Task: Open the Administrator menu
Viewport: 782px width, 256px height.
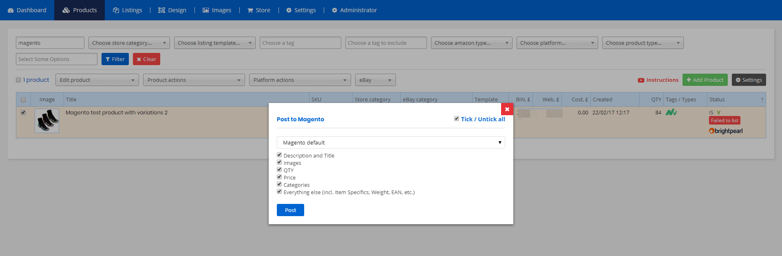Action: 354,10
